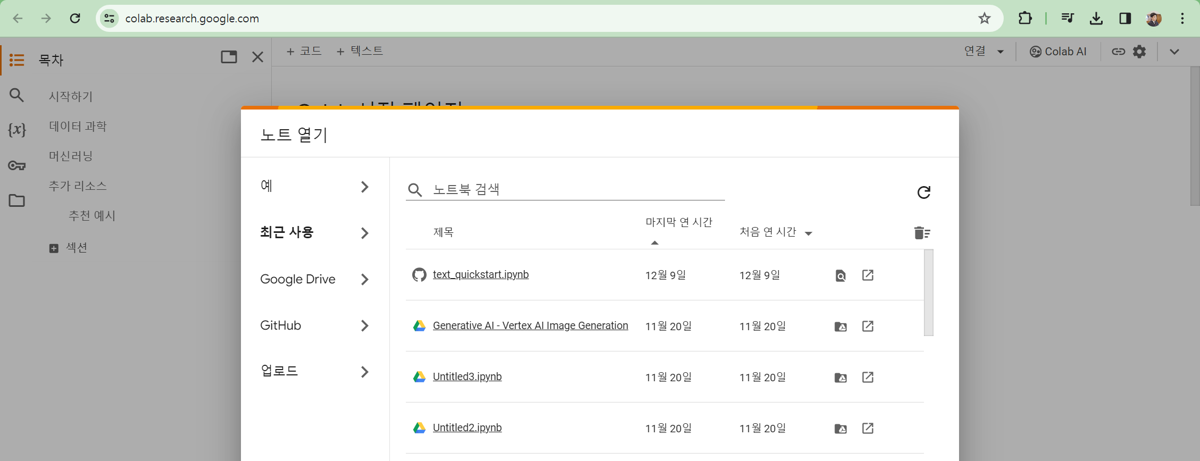Open Untitled3.ipynb notebook
The width and height of the screenshot is (1200, 461).
point(467,376)
